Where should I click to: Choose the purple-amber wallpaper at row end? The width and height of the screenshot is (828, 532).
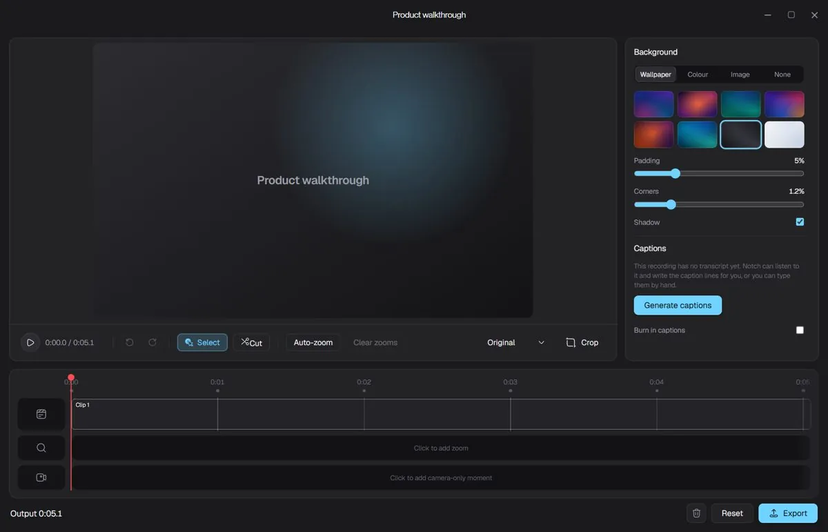pos(785,104)
